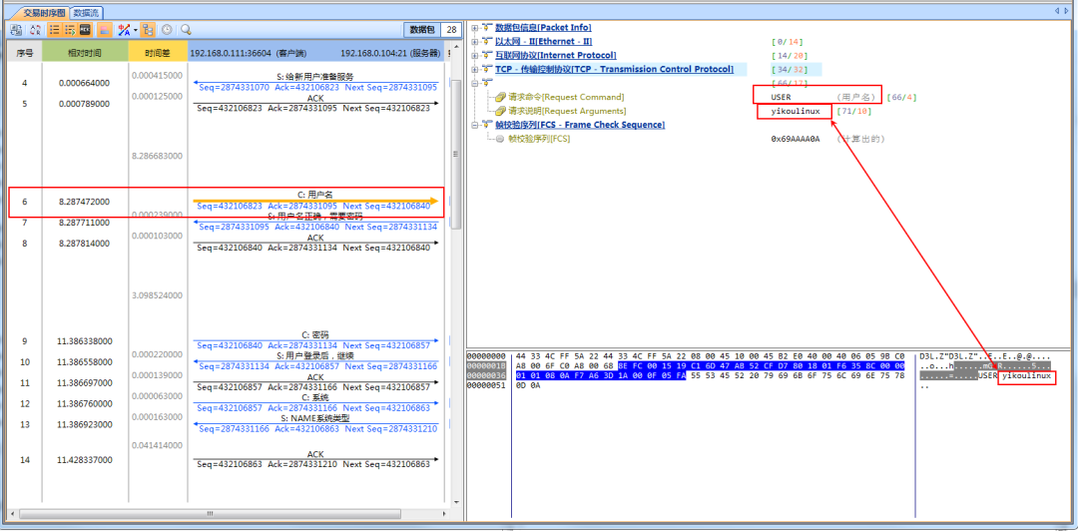
Task: Click the FCS value 0x69AAAA0A
Action: click(796, 139)
